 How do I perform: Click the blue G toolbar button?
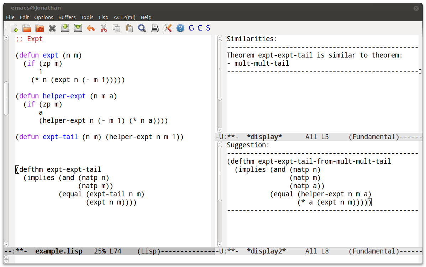coord(191,28)
